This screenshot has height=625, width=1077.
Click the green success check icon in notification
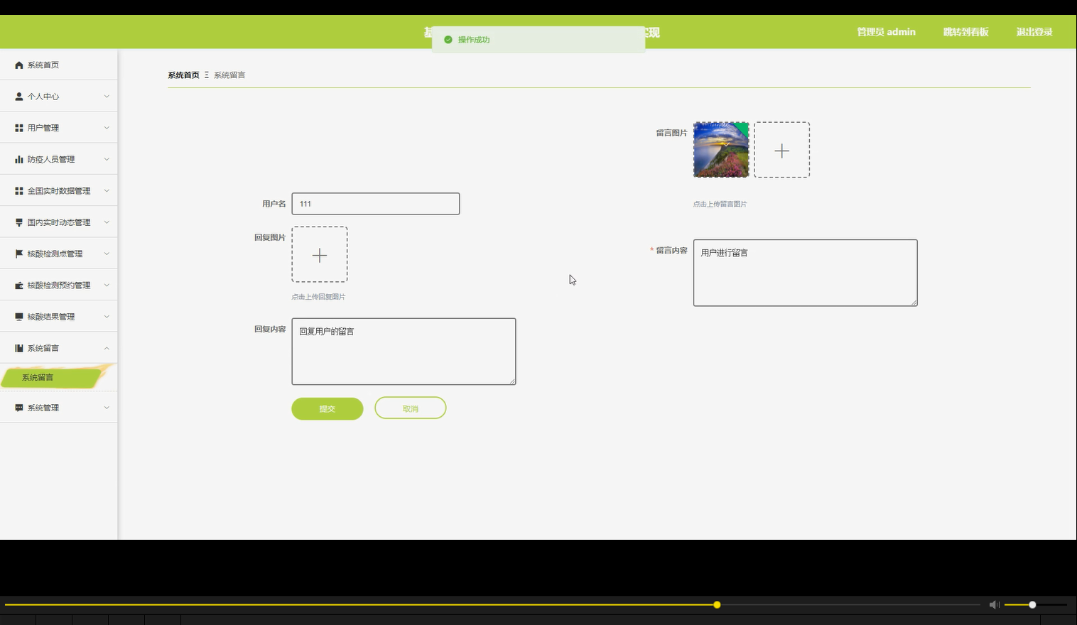pos(448,40)
